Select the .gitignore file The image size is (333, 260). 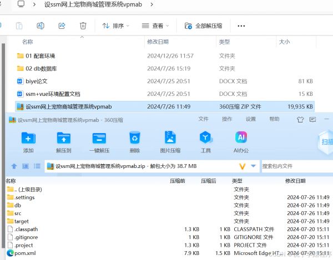click(23, 237)
